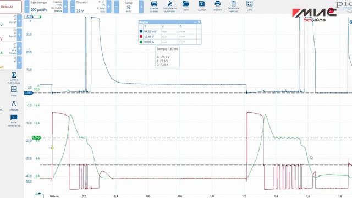Open the Pruebas guiadas car icon
Viewport: 352px width, 198px height.
coord(154,6)
